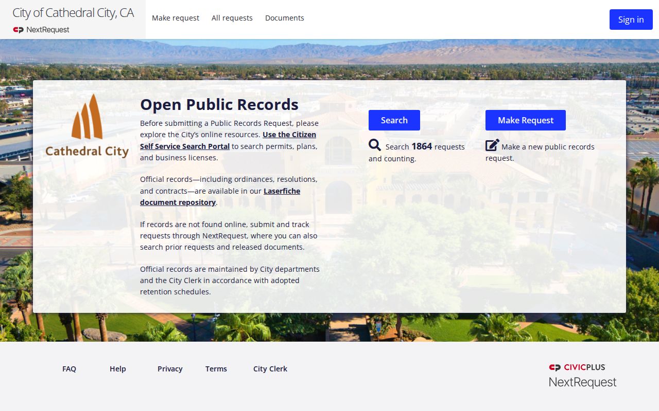Click the City of Cathedral City, CA title
The width and height of the screenshot is (659, 411).
[73, 13]
